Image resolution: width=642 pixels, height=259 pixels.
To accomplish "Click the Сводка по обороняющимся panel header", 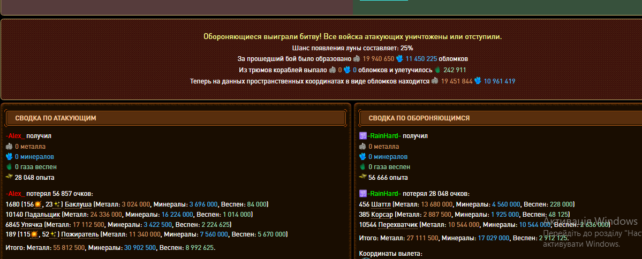I will click(498, 118).
